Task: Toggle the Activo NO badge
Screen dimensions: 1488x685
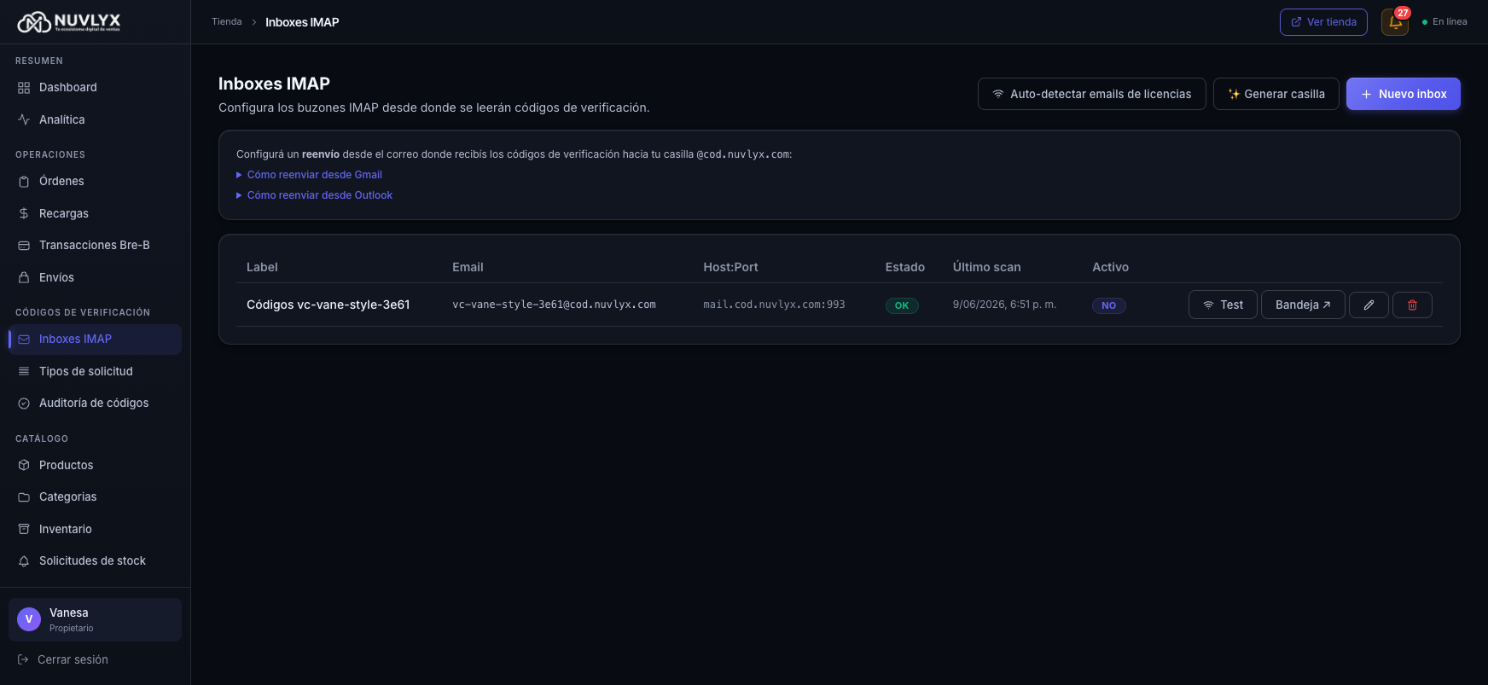Action: (x=1108, y=305)
